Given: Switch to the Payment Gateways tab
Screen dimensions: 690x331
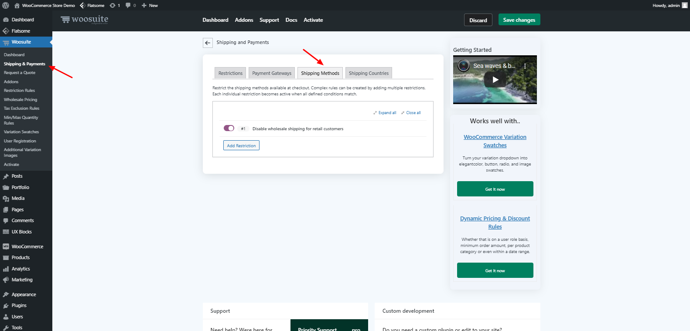Looking at the screenshot, I should point(272,73).
